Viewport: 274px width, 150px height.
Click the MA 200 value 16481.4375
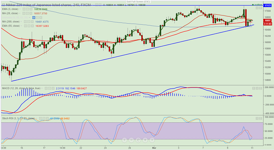coord(42,22)
